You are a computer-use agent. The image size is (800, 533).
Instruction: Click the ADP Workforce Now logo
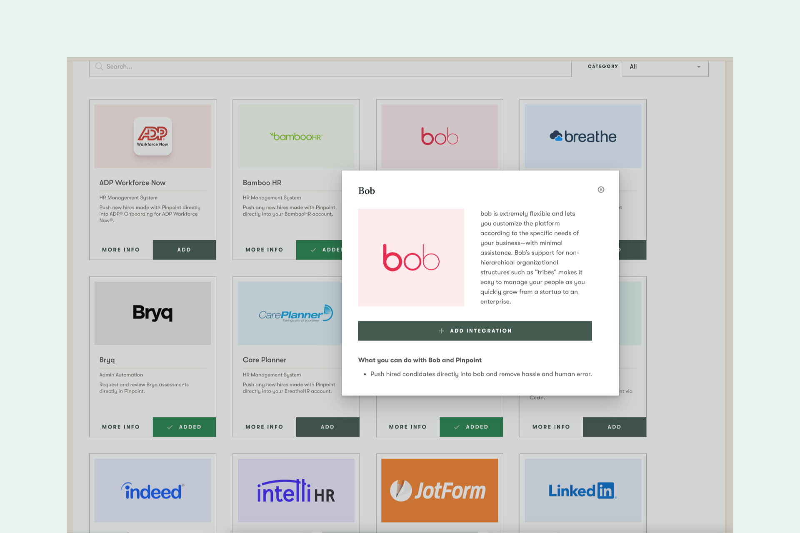(x=152, y=136)
